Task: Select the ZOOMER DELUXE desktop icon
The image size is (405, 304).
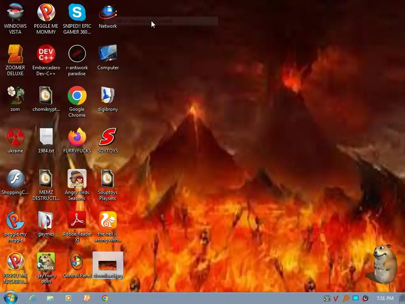Action: click(15, 60)
